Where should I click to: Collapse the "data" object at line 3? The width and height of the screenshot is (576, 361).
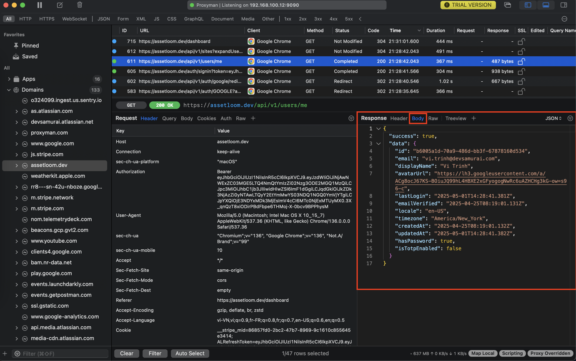coord(378,144)
